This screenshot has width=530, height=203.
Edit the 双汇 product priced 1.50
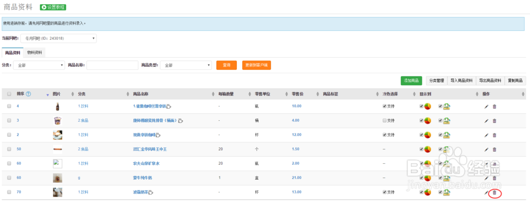pos(487,149)
